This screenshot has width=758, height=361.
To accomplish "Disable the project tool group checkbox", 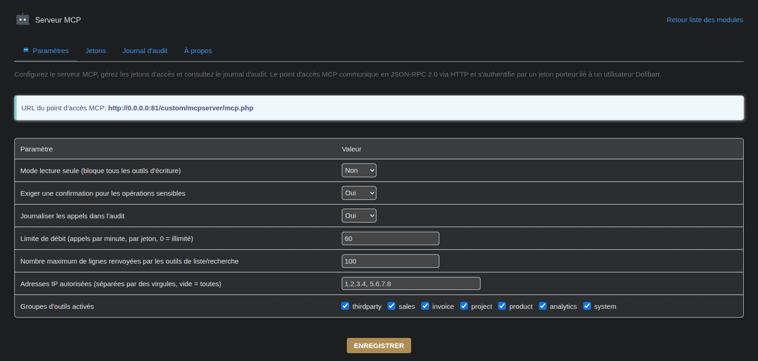I will coord(464,306).
